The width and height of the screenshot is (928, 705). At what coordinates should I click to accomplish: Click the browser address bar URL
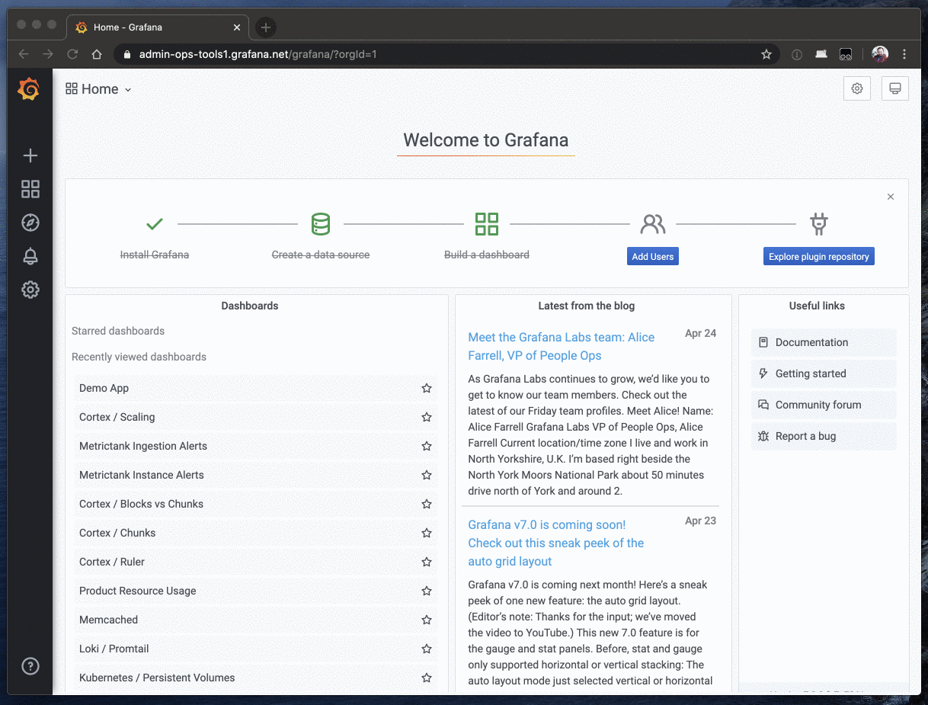pos(258,54)
